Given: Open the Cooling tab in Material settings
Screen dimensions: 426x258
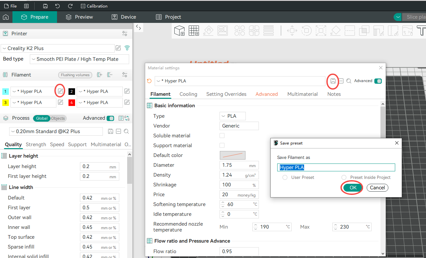Looking at the screenshot, I should (x=188, y=94).
